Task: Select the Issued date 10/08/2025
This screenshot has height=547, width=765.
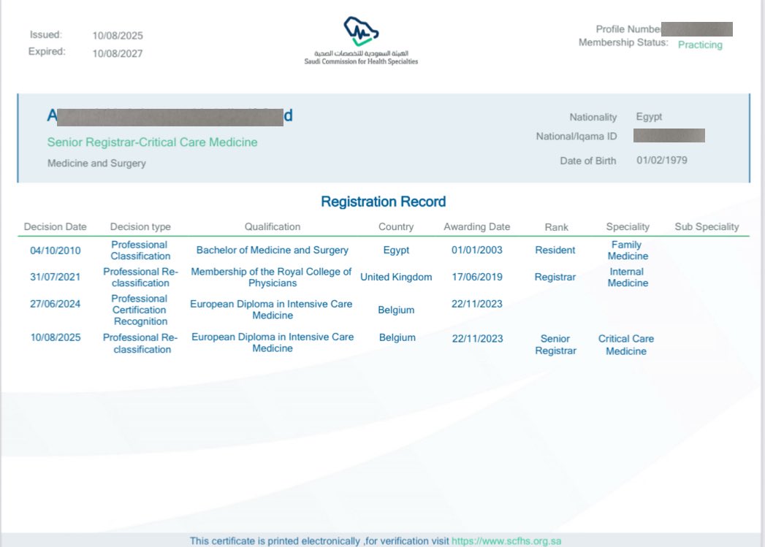Action: coord(118,36)
